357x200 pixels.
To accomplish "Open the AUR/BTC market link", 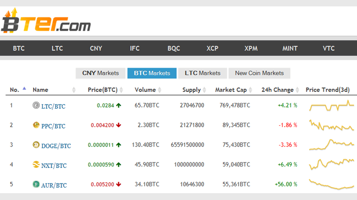I will 54,185.
